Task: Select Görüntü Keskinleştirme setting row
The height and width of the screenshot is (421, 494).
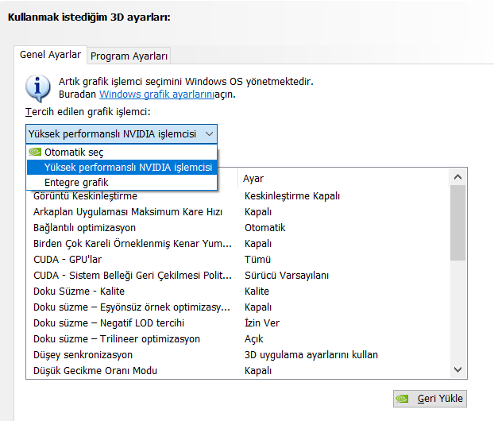Action: [85, 195]
